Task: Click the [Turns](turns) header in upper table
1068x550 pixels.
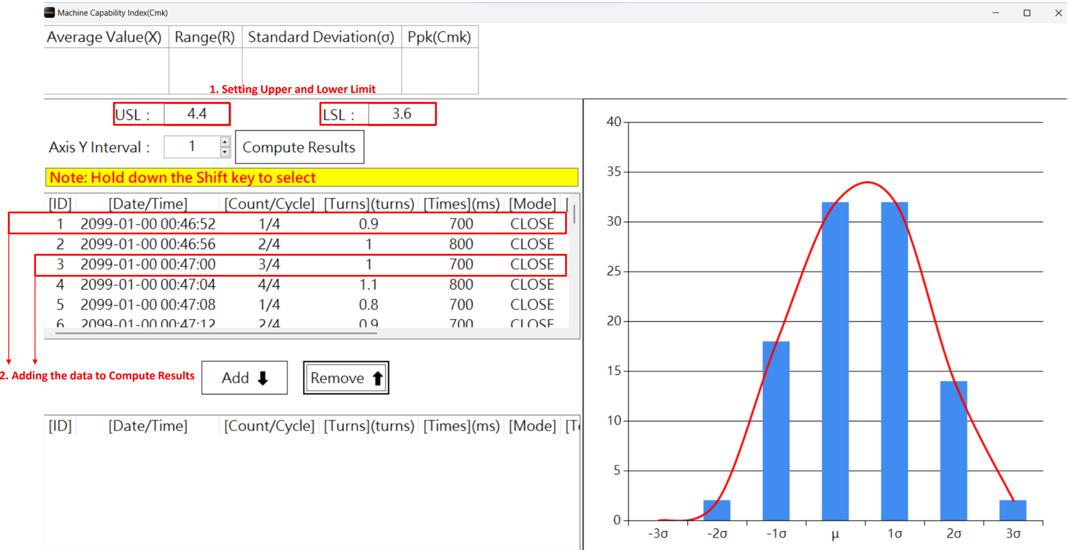Action: pyautogui.click(x=369, y=204)
